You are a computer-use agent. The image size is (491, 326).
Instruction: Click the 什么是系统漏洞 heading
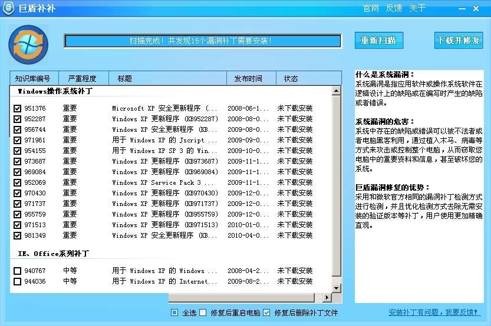pyautogui.click(x=384, y=75)
